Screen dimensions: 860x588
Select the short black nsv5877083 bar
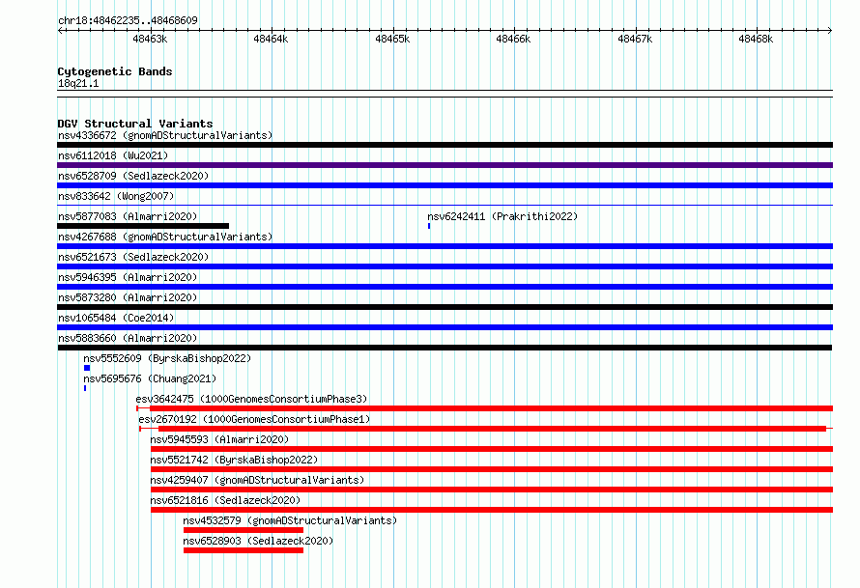(x=143, y=226)
